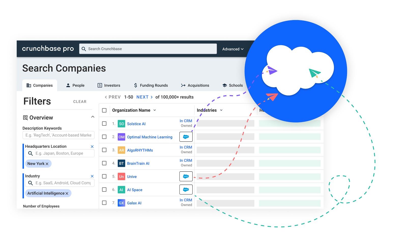Switch to the Investors tab
The height and width of the screenshot is (240, 407).
coord(109,85)
